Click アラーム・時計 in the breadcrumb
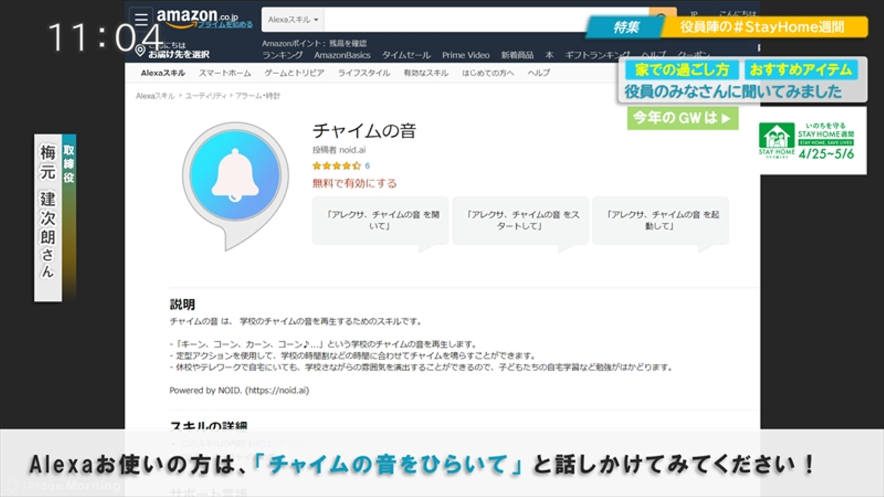884x497 pixels. (x=258, y=96)
